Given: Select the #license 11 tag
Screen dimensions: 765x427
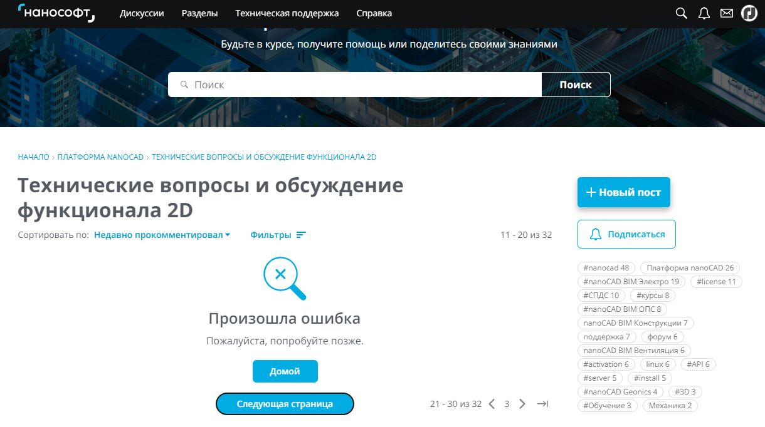Looking at the screenshot, I should (x=716, y=282).
